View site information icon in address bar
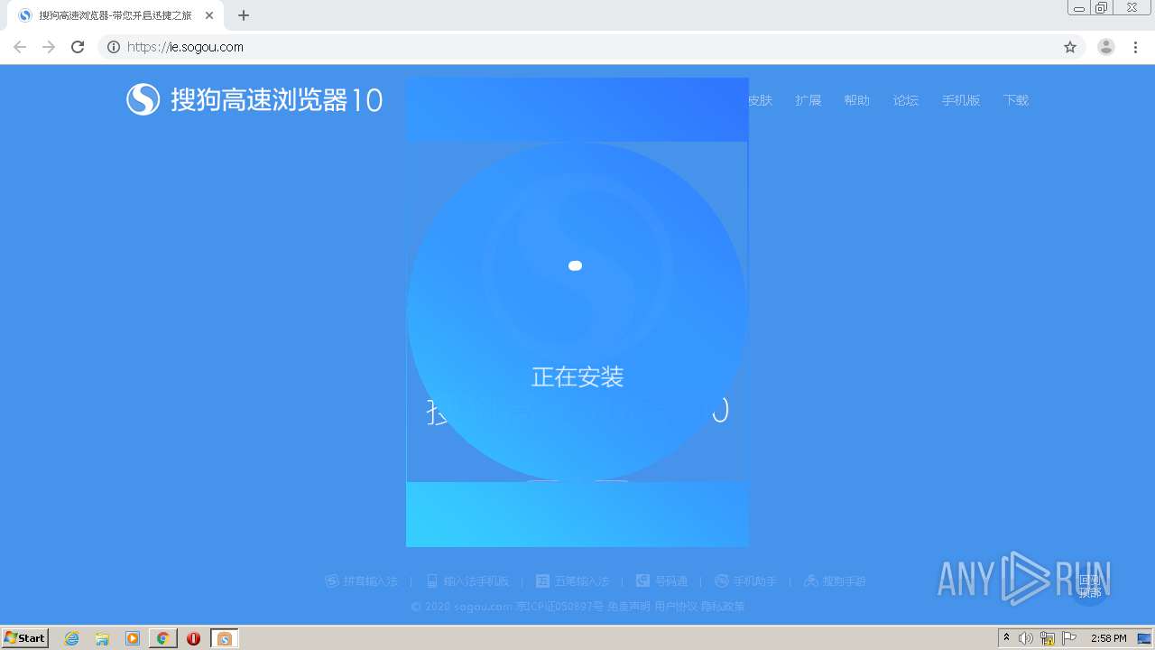 114,47
